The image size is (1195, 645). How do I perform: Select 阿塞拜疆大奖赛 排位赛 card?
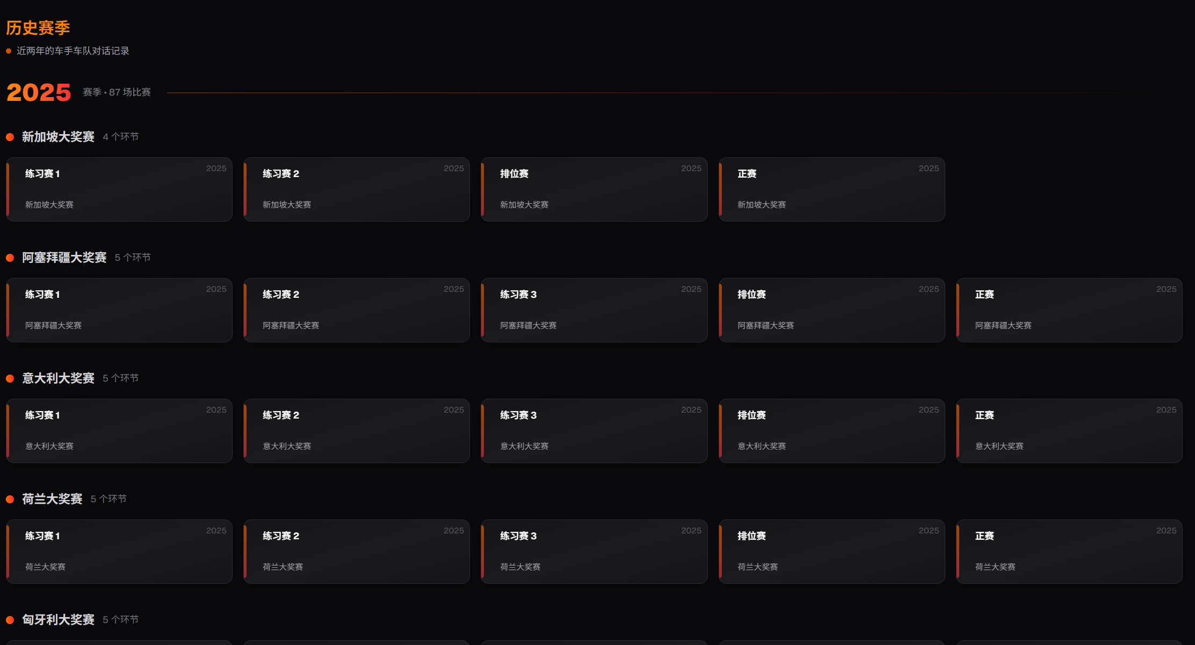831,310
